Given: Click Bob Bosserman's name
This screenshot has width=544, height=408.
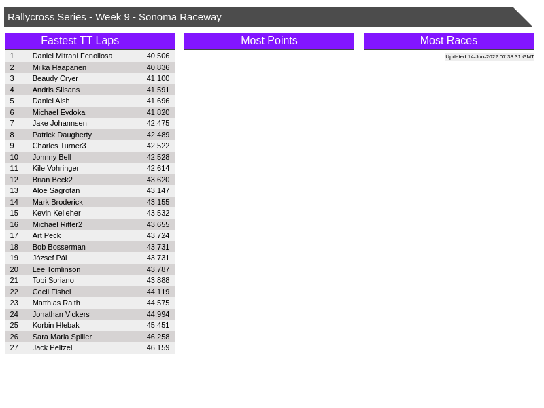Looking at the screenshot, I should pos(59,247).
